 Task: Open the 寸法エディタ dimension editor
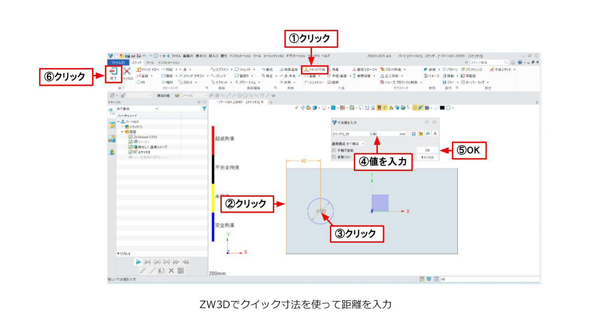click(x=500, y=69)
